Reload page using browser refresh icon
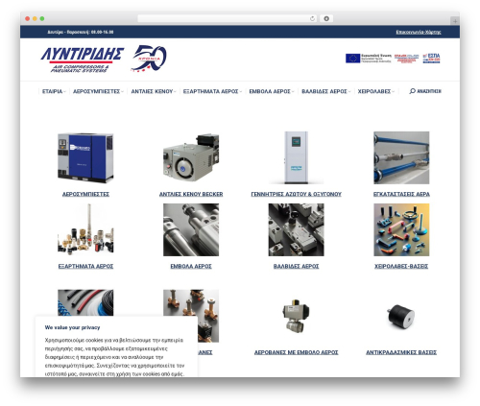 click(312, 18)
